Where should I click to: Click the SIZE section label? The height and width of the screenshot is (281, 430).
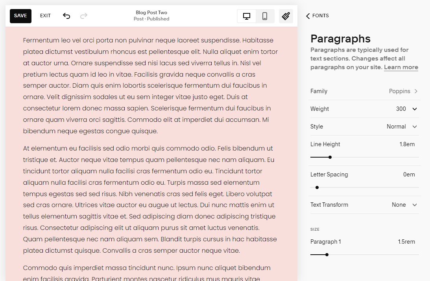click(x=315, y=230)
